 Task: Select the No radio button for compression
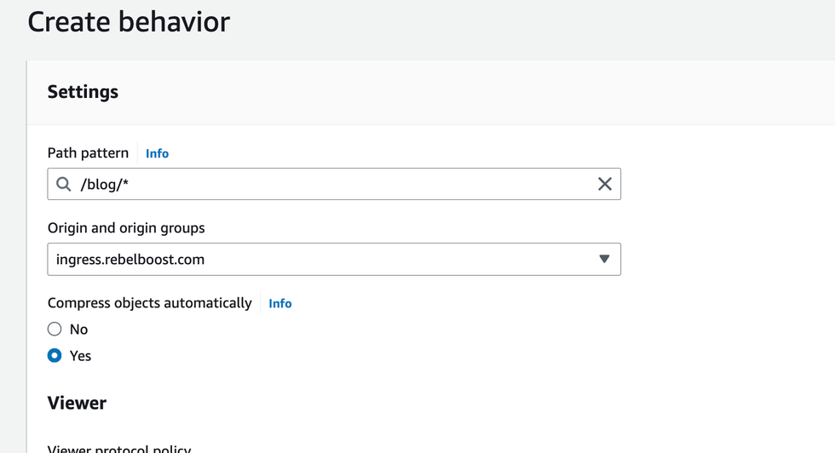(55, 330)
